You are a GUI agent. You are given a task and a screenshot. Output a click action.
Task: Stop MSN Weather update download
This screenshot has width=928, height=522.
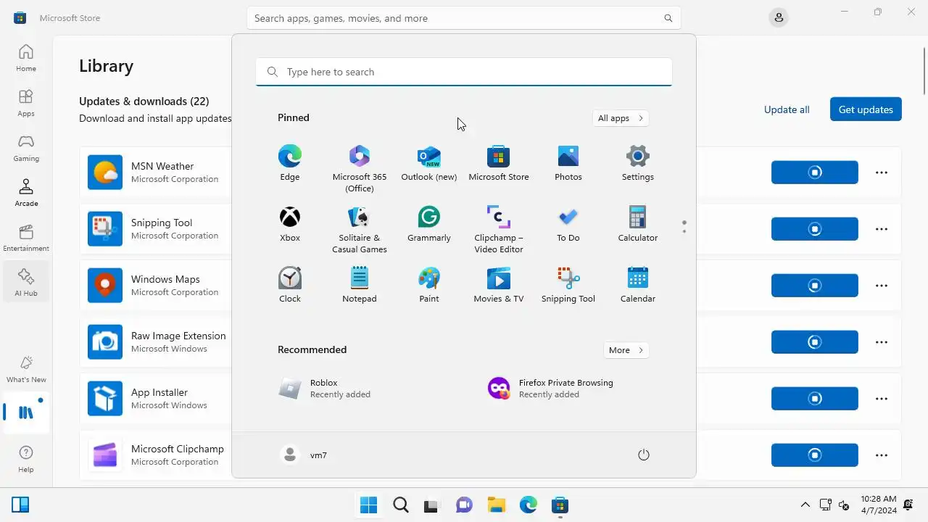[x=815, y=173]
